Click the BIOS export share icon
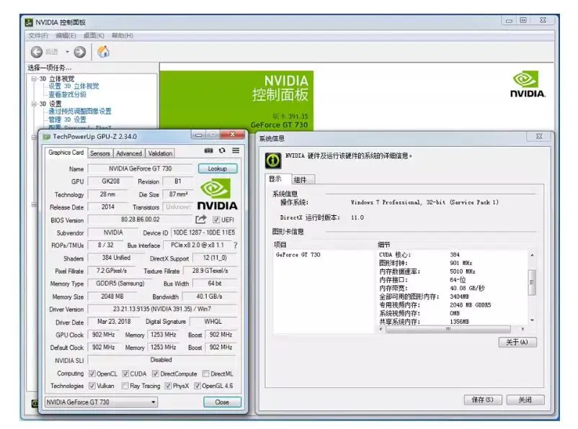This screenshot has height=429, width=578. (201, 220)
